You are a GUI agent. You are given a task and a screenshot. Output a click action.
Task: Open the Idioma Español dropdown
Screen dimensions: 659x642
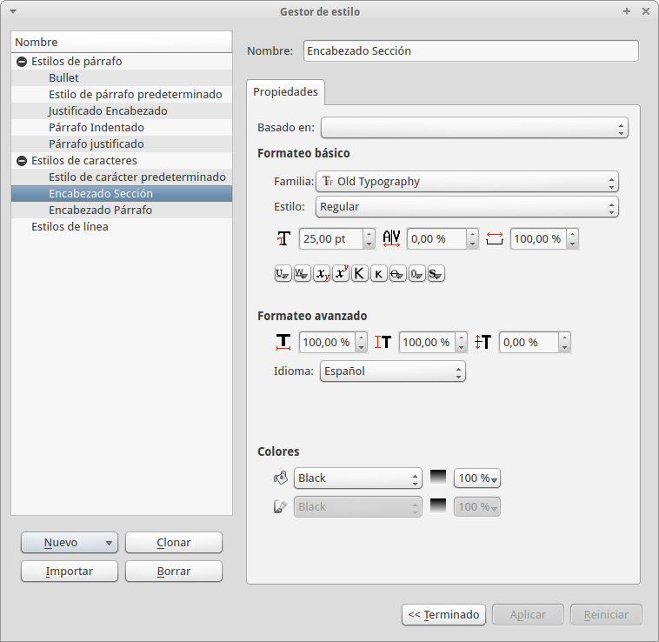[x=393, y=371]
